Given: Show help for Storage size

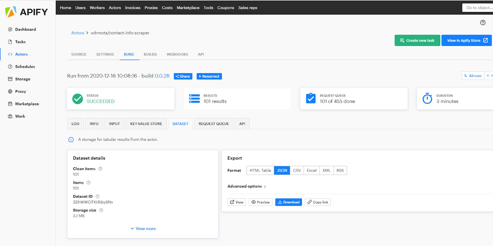Looking at the screenshot, I should click(x=101, y=210).
